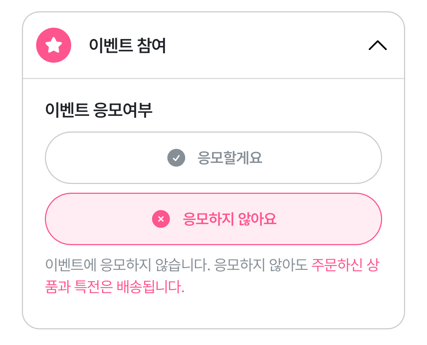Click the 이벤트 참여 header title
Screen dimensions: 427x345
(x=127, y=46)
